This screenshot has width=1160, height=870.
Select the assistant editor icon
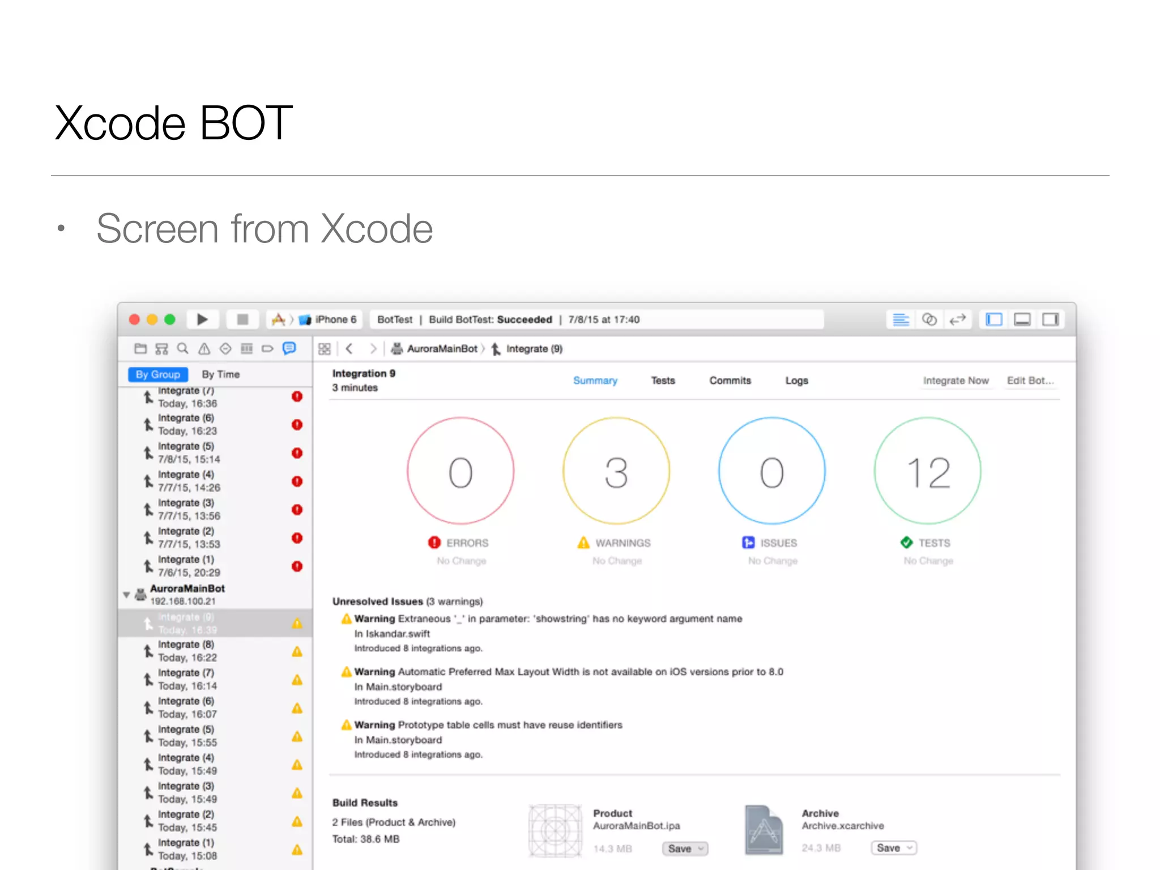(x=929, y=319)
